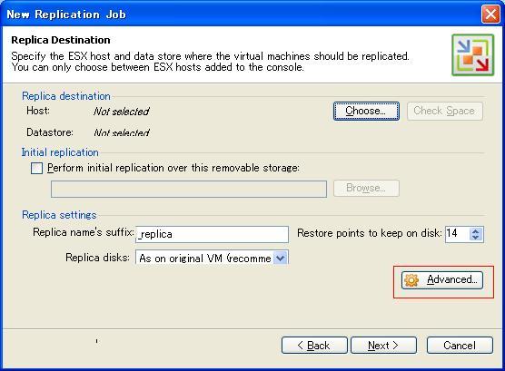Enable initial replication over removable storage checkbox
Screen dimensions: 505x371
(x=36, y=168)
